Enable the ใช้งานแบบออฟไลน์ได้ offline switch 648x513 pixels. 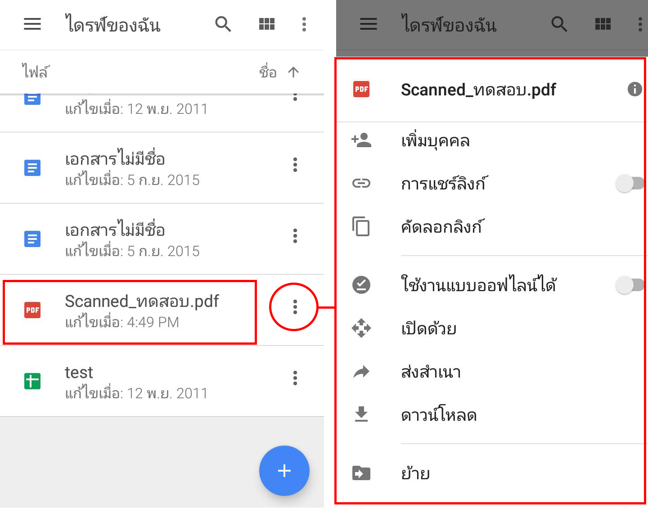tap(630, 285)
